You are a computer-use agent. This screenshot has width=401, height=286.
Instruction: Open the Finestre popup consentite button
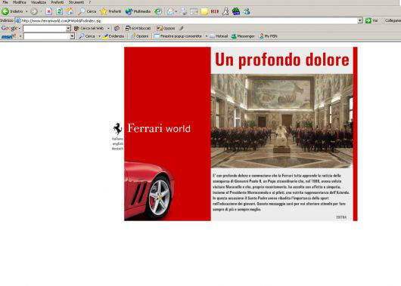[x=178, y=36]
